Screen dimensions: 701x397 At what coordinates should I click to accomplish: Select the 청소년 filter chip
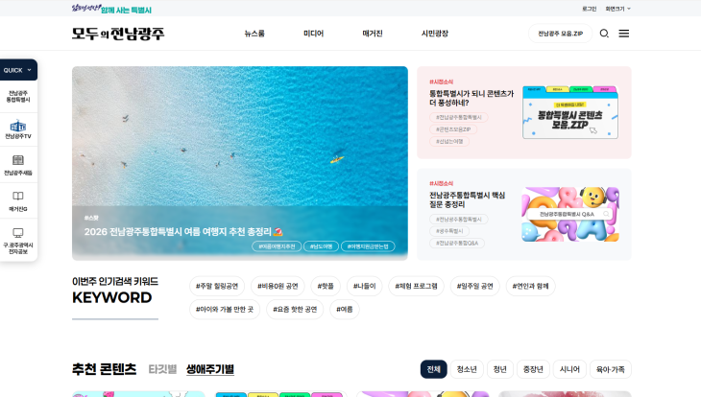coord(467,369)
